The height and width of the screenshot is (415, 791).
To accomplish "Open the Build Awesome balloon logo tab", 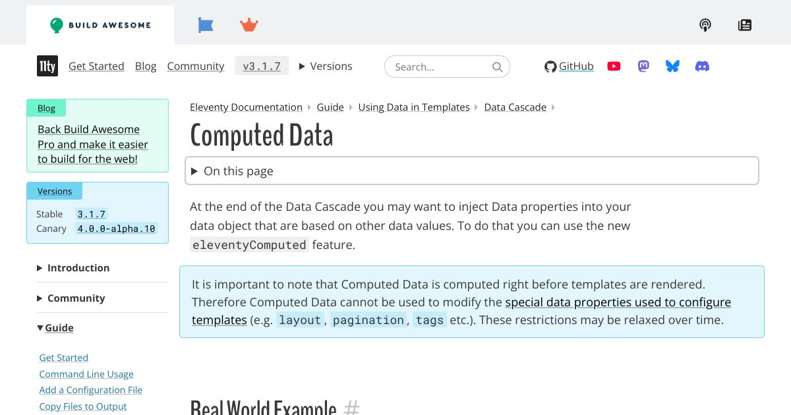I will pos(100,25).
